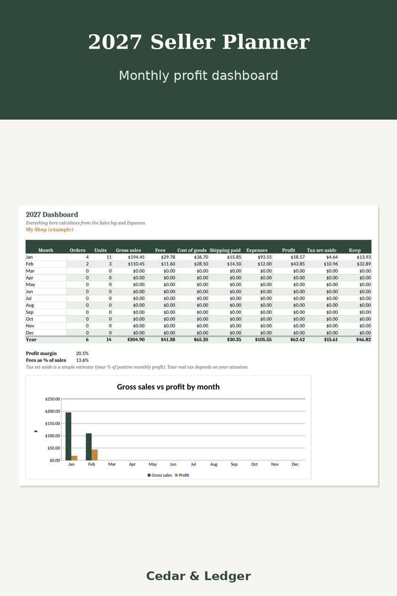The width and height of the screenshot is (397, 596).
Task: Select Feb cost of goods cell $28.50
Action: tap(201, 264)
